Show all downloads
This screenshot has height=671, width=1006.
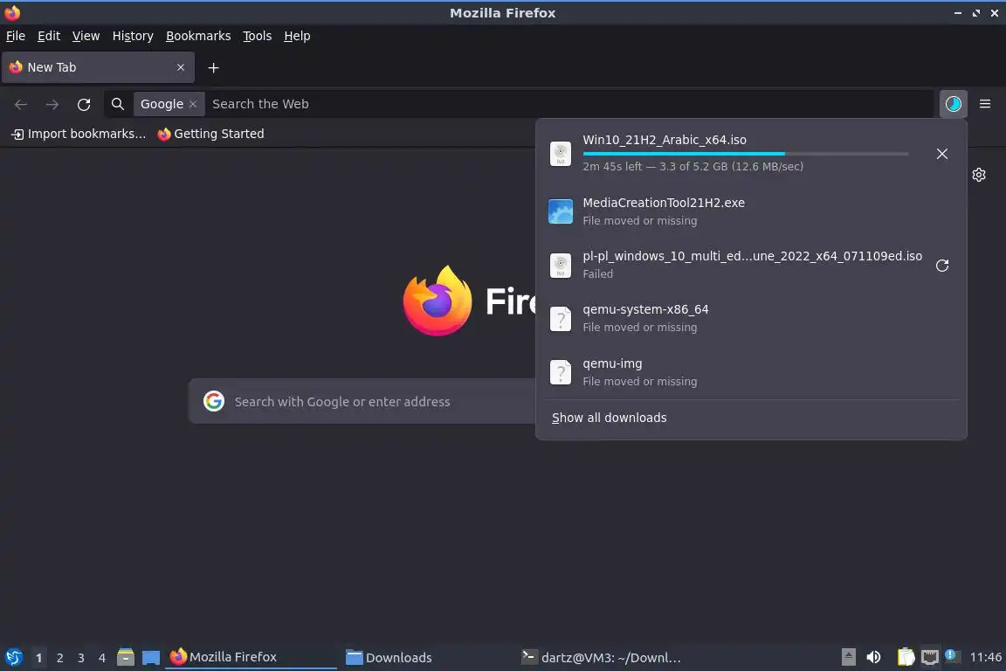[x=609, y=418]
